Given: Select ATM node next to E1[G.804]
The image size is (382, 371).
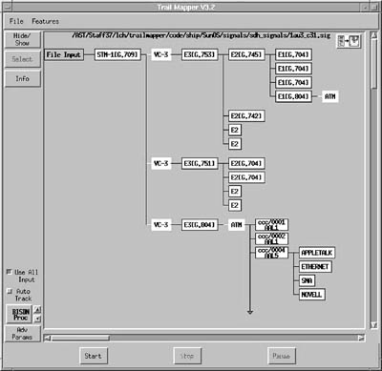Looking at the screenshot, I should click(330, 96).
